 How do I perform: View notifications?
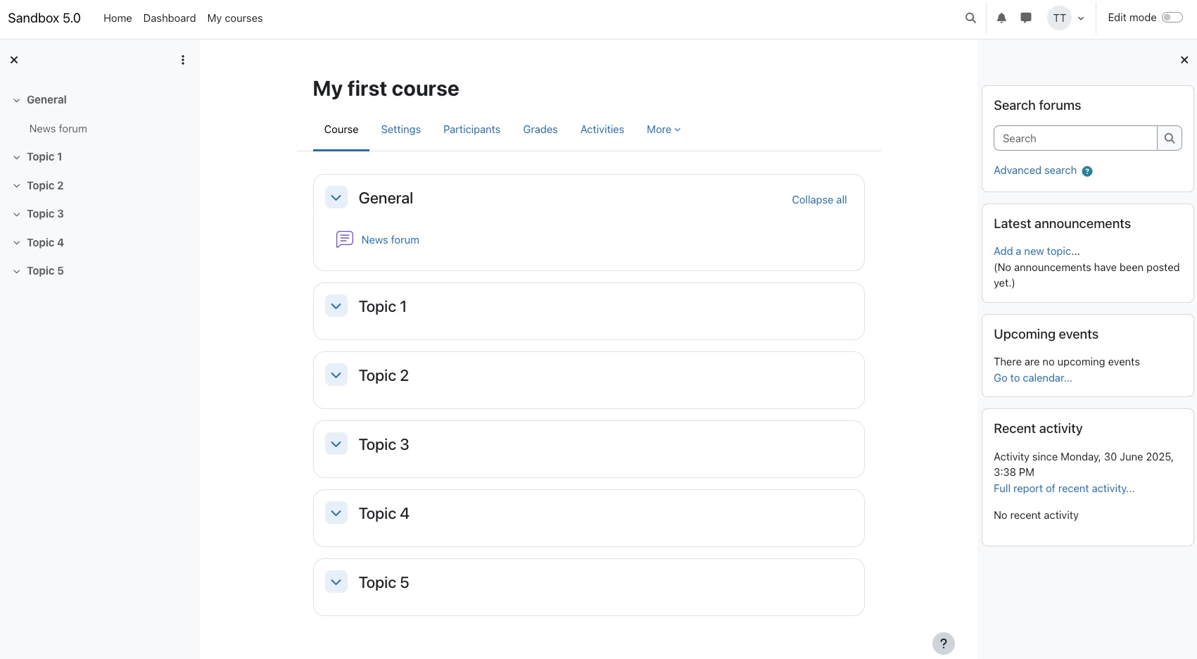(1001, 18)
